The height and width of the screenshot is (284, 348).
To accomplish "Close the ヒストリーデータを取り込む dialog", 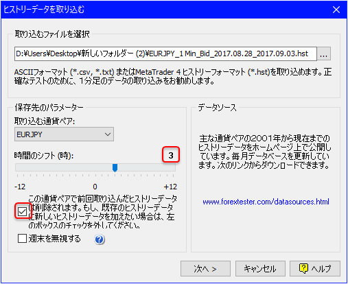I will (336, 10).
